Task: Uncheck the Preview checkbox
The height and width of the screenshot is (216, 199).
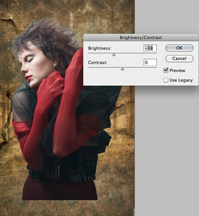Action: (166, 70)
